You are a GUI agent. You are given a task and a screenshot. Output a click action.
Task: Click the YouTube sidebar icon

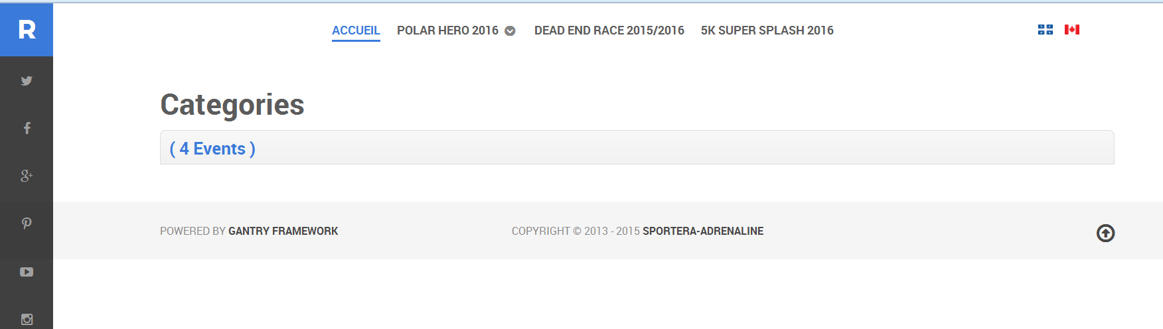coord(27,272)
